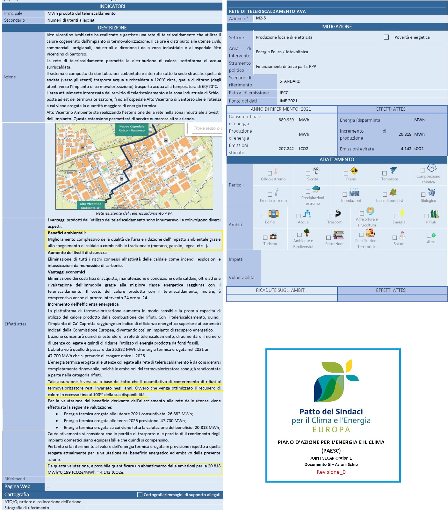Click the 207.242 emissioni stimate value

tap(286, 149)
